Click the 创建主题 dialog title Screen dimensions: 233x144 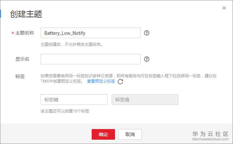pos(26,14)
